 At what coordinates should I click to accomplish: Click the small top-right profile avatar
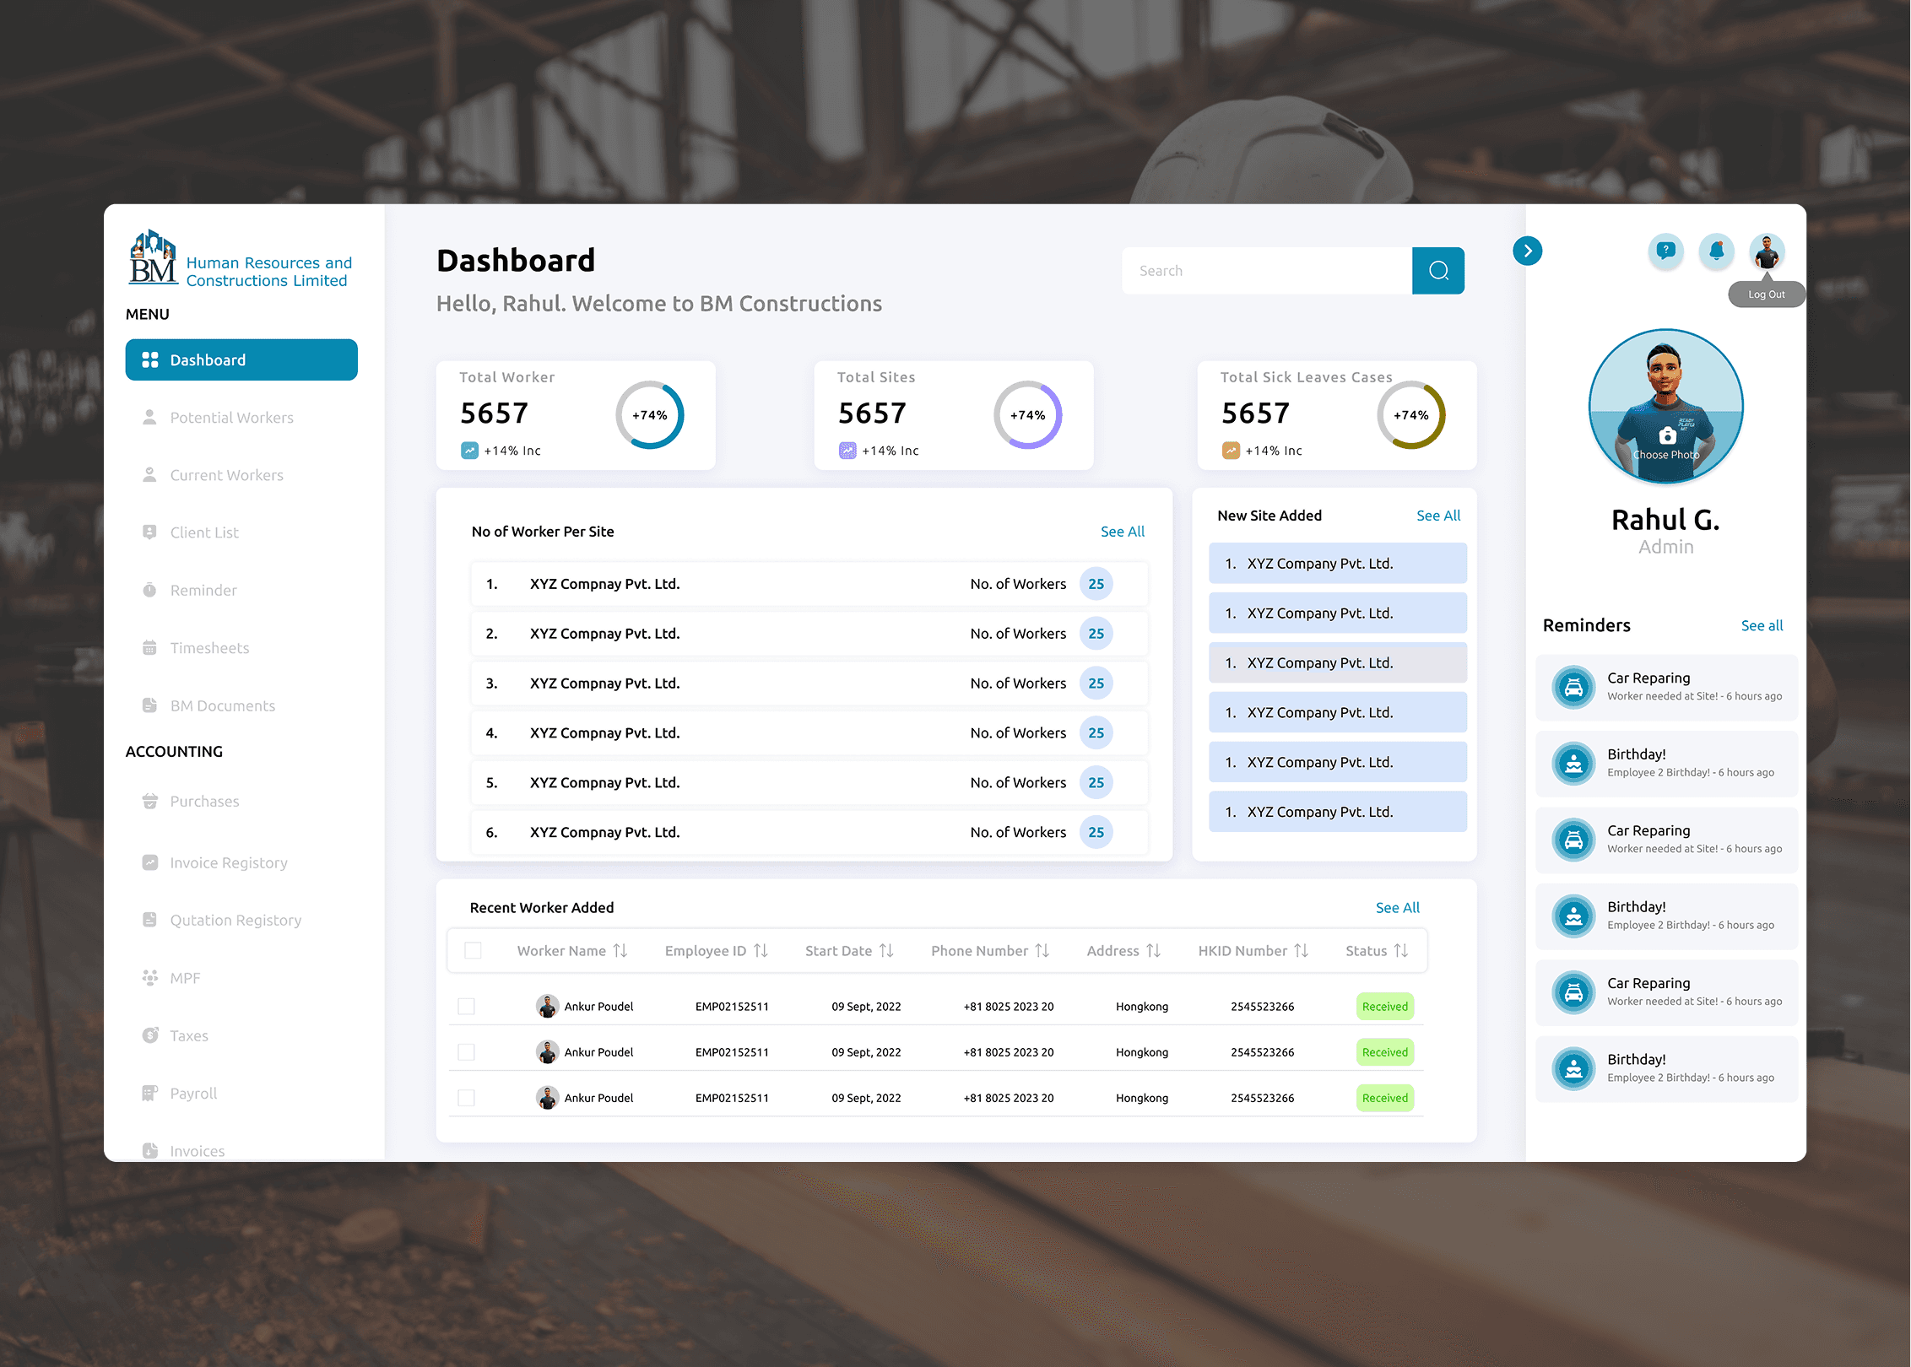[x=1767, y=251]
